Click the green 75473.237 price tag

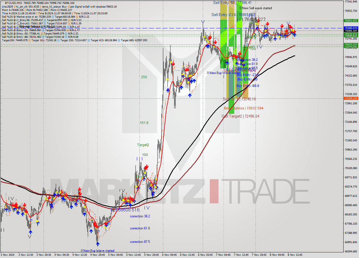pyautogui.click(x=351, y=45)
